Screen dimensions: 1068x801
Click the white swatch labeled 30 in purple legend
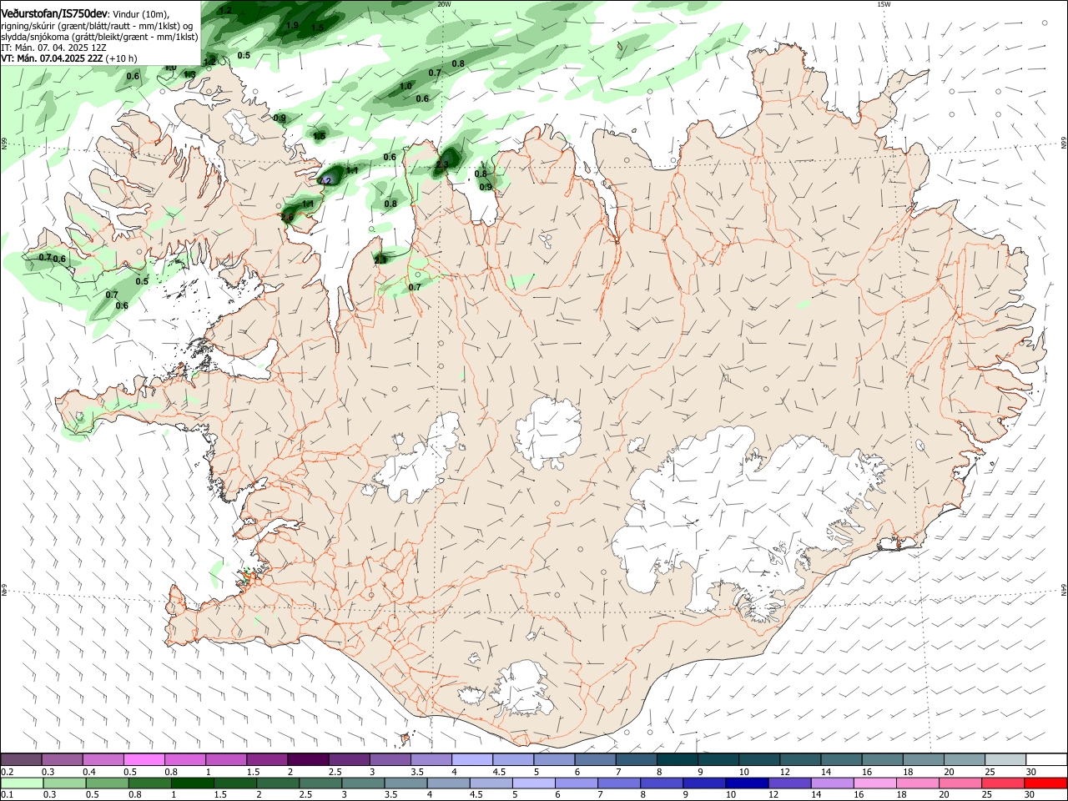click(x=1046, y=759)
